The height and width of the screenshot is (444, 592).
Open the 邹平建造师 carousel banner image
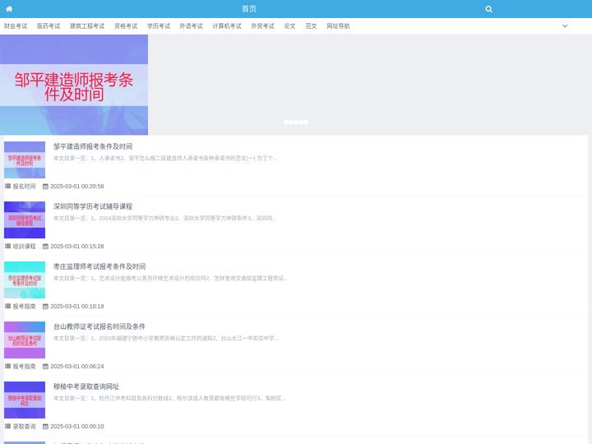(x=74, y=85)
